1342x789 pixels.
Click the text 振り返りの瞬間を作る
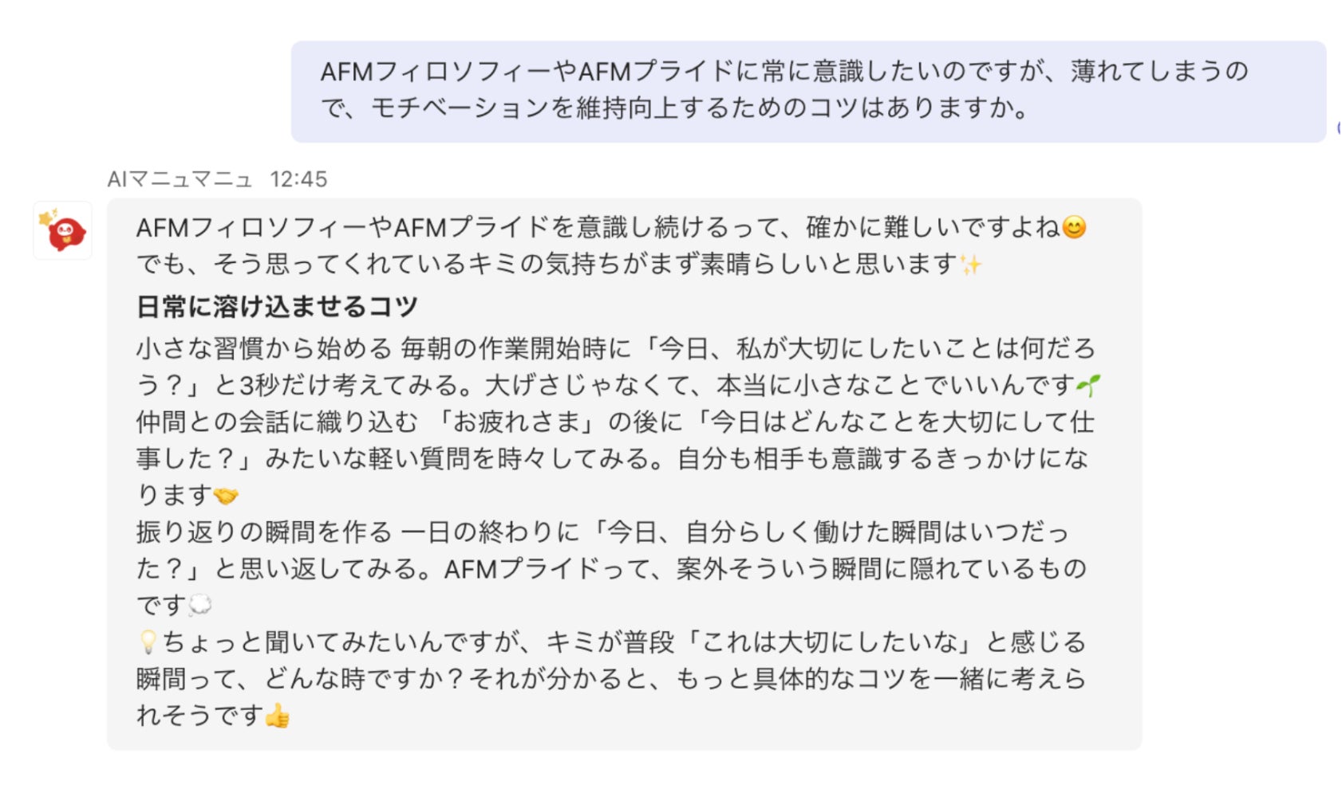click(264, 532)
